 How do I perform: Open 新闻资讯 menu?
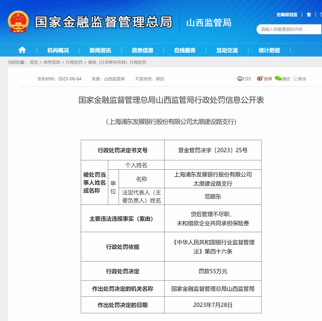100,50
